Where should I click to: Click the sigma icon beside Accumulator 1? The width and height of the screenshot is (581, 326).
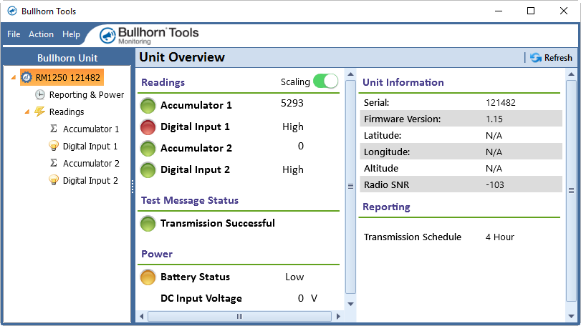click(x=54, y=129)
